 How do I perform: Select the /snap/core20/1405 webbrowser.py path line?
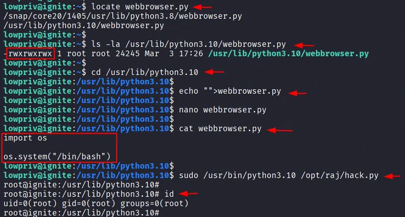[123, 16]
